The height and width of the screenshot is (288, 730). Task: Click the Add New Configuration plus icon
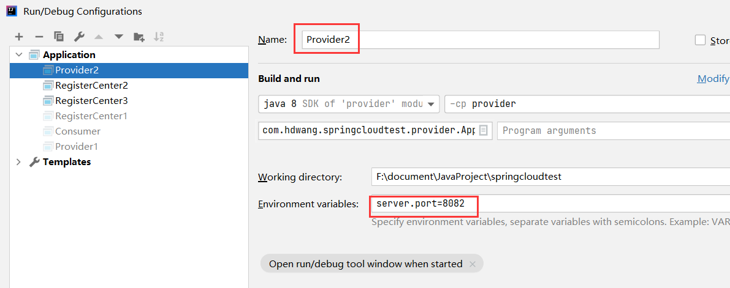point(19,37)
